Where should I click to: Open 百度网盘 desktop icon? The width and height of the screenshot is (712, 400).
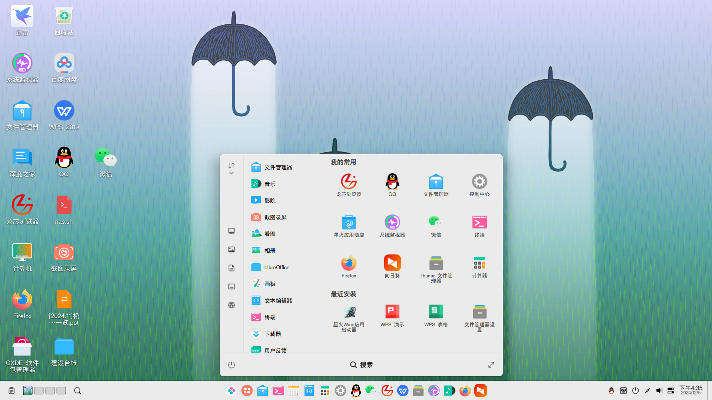64,68
